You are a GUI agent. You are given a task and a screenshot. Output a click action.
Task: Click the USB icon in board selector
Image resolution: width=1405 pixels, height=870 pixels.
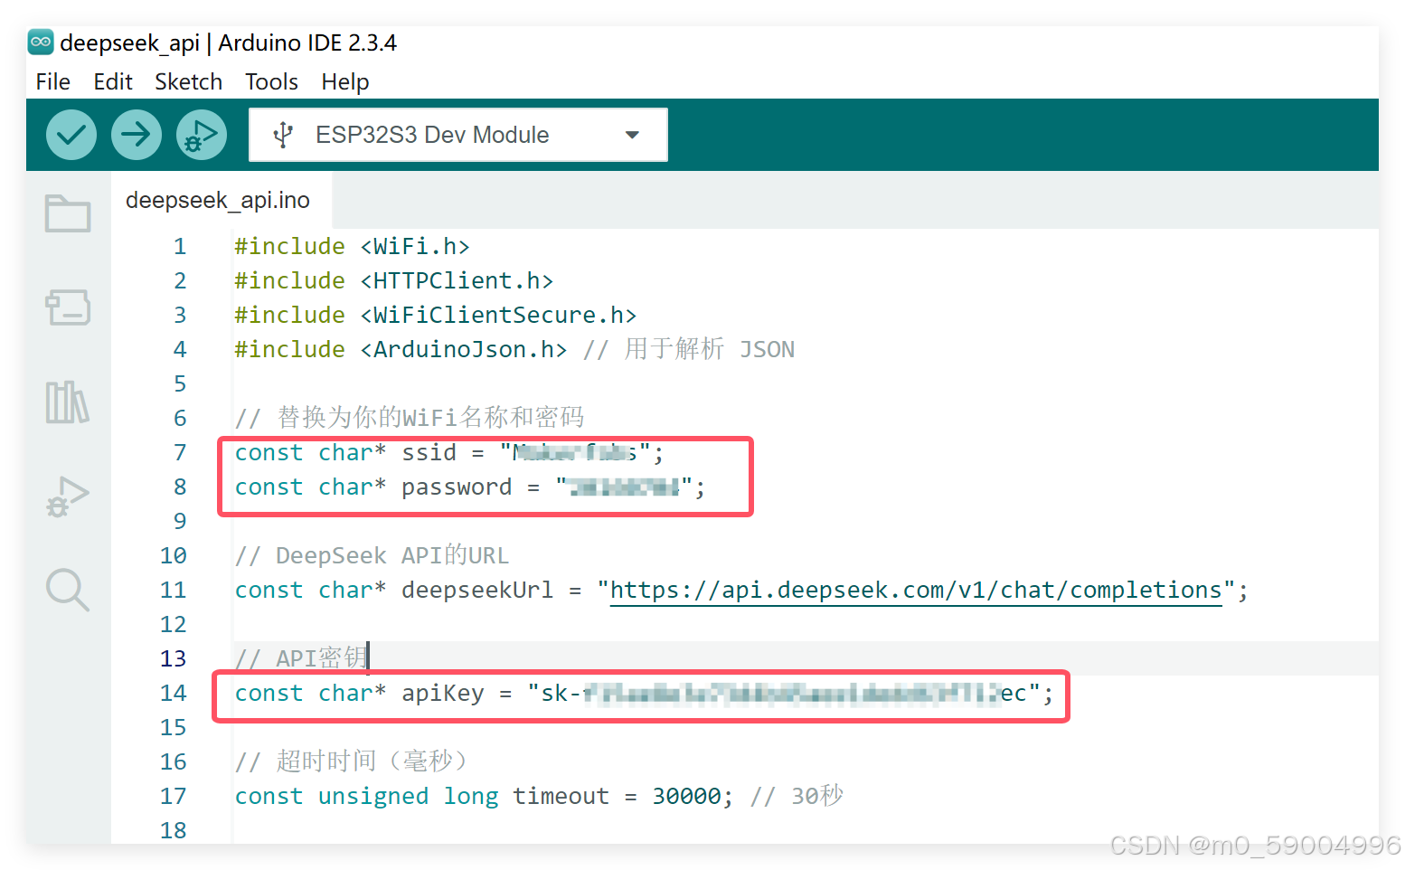click(x=283, y=135)
